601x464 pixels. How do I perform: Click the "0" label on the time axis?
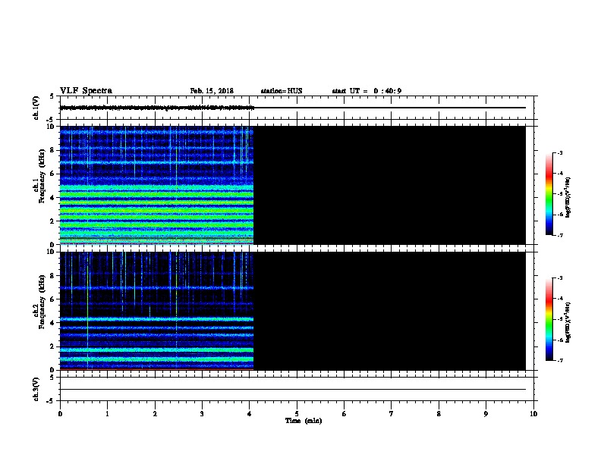point(60,413)
